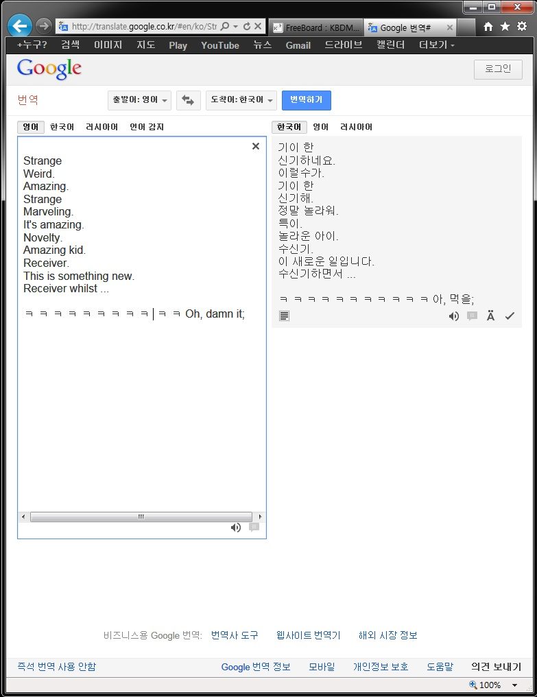This screenshot has height=697, width=537.
Task: Go back with the browser back arrow
Action: [x=20, y=26]
